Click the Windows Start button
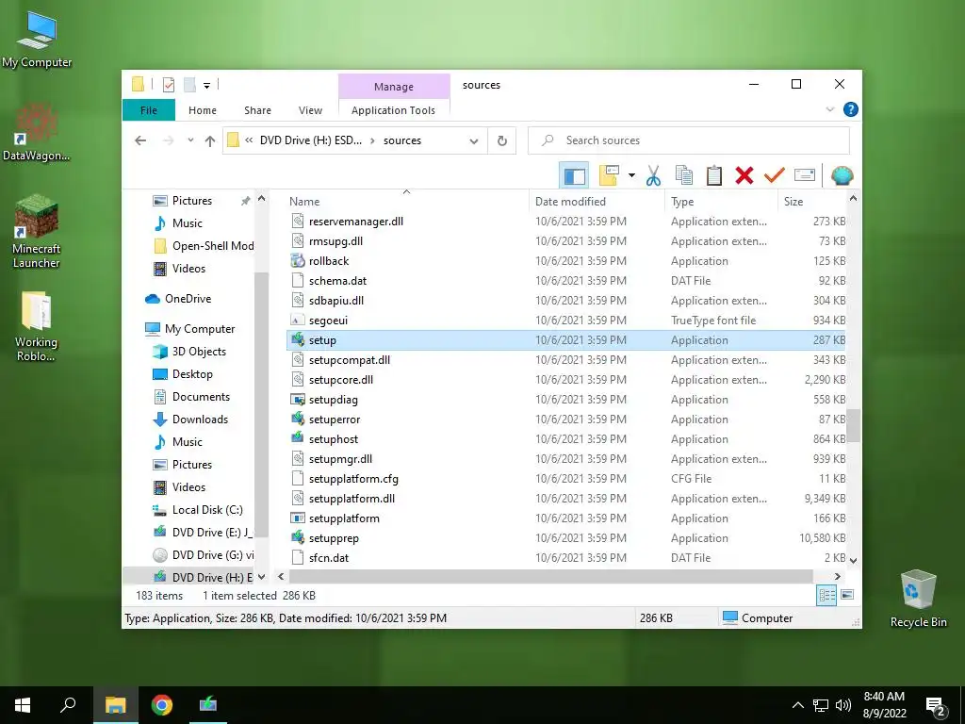The image size is (965, 724). [23, 705]
